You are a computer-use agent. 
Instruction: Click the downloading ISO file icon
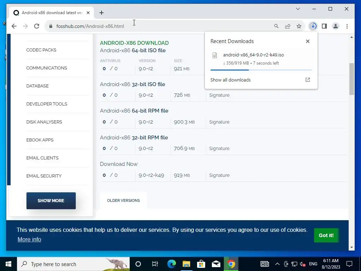(215, 55)
